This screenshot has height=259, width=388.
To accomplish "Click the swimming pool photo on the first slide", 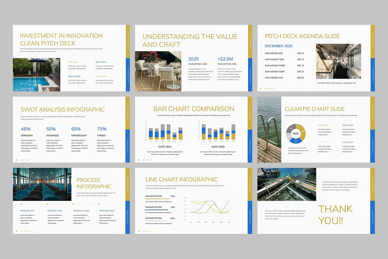I will tap(36, 75).
